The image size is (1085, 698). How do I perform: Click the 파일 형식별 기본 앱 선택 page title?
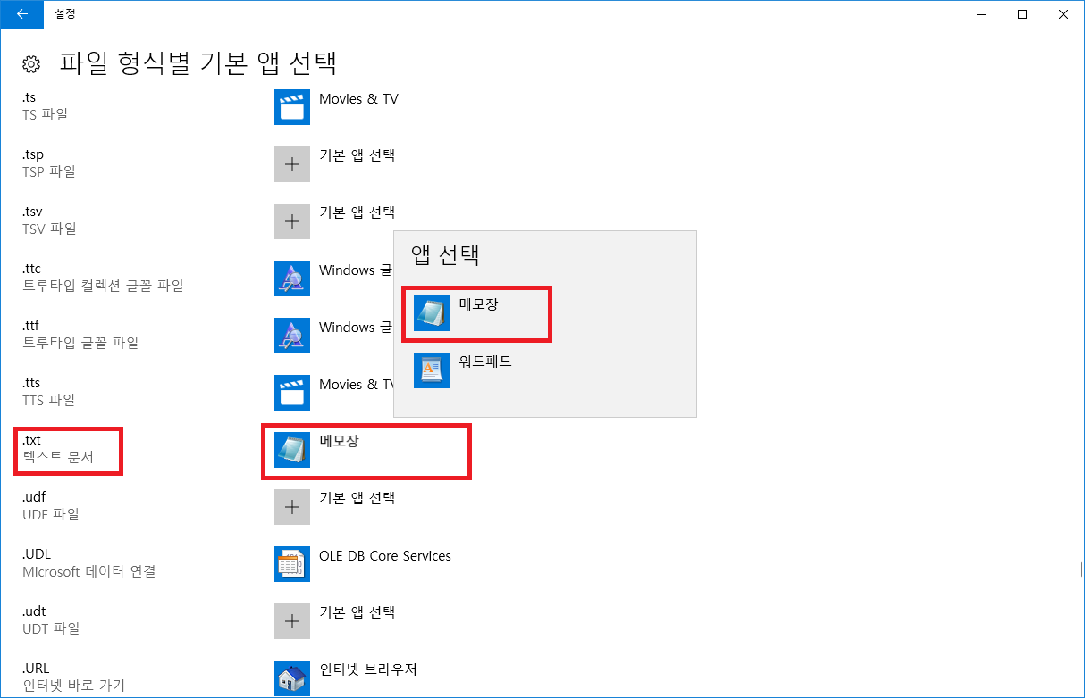(198, 62)
